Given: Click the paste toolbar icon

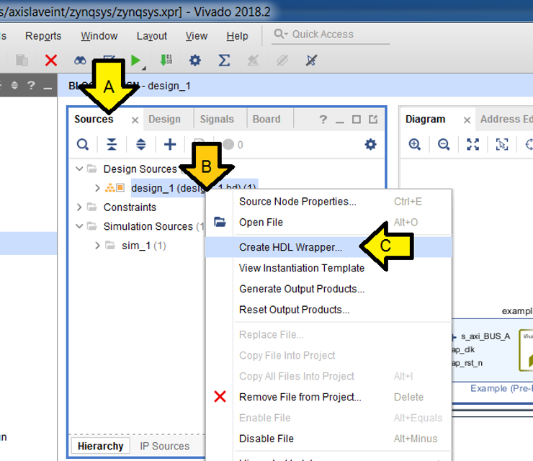Looking at the screenshot, I should click(x=22, y=61).
